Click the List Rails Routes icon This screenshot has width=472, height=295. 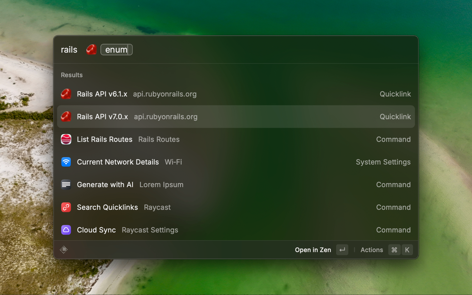[66, 139]
